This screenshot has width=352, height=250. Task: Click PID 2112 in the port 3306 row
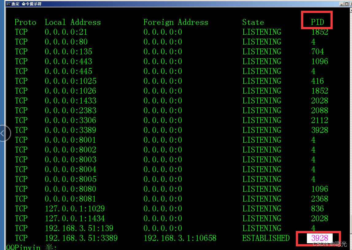(x=320, y=120)
